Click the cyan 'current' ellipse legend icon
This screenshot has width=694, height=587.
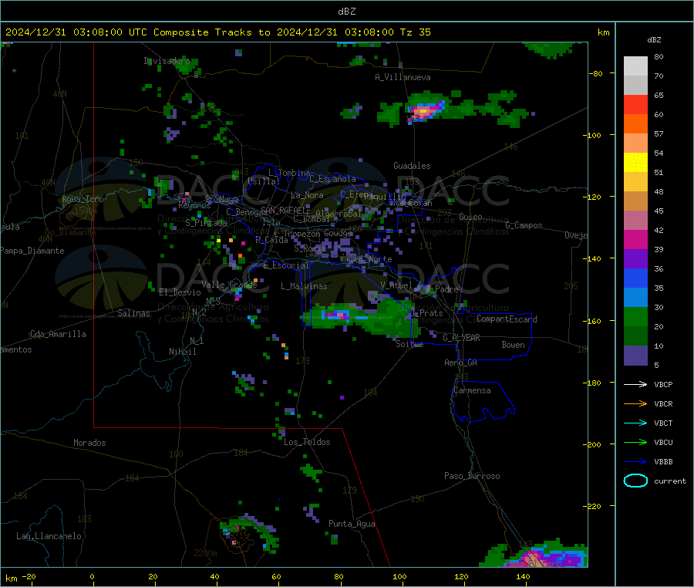pos(635,481)
